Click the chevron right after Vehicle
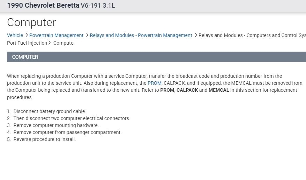The height and width of the screenshot is (180, 306). tap(27, 35)
